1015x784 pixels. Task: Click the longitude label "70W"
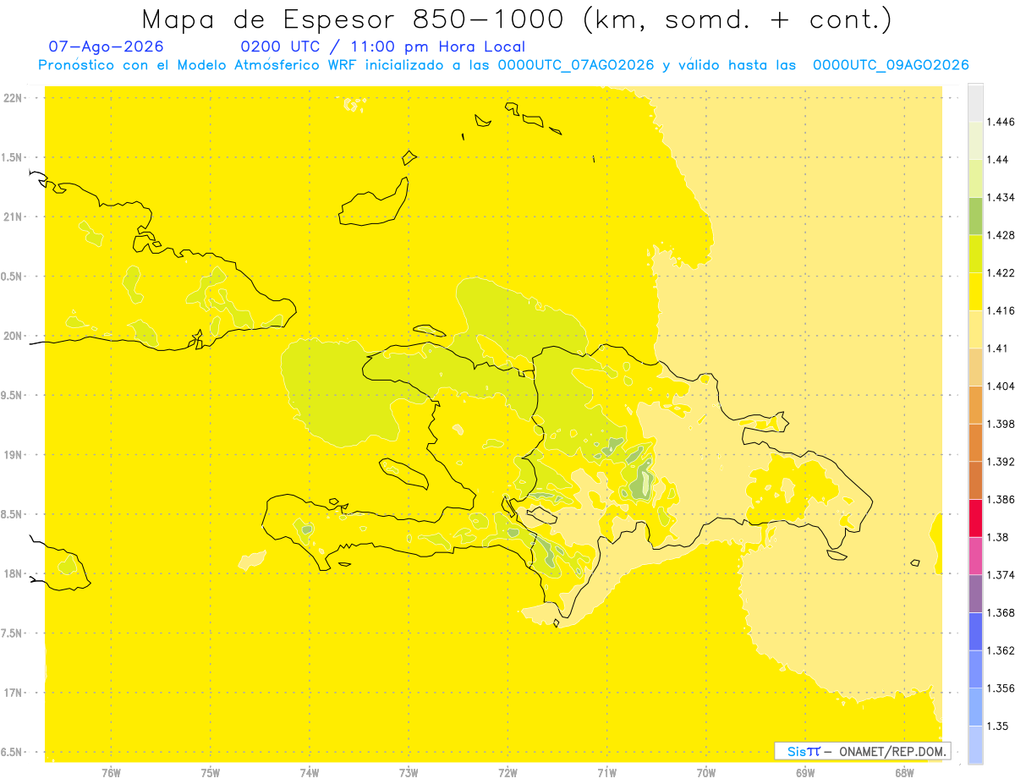[x=706, y=773]
